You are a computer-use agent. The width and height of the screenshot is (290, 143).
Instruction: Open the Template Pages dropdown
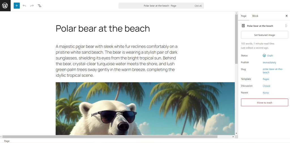[x=266, y=79]
